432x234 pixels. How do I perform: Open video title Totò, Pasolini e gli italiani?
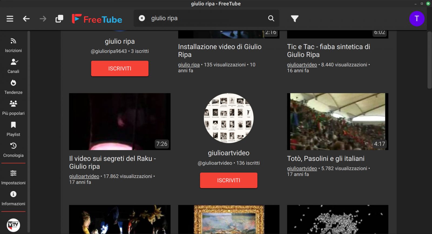click(x=326, y=158)
